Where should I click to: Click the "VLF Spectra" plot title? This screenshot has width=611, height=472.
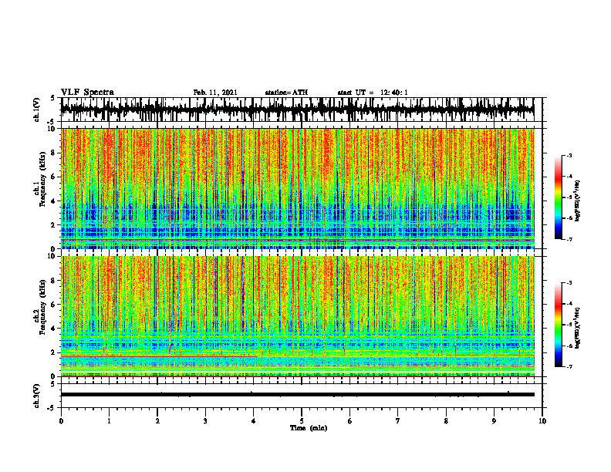tap(87, 93)
